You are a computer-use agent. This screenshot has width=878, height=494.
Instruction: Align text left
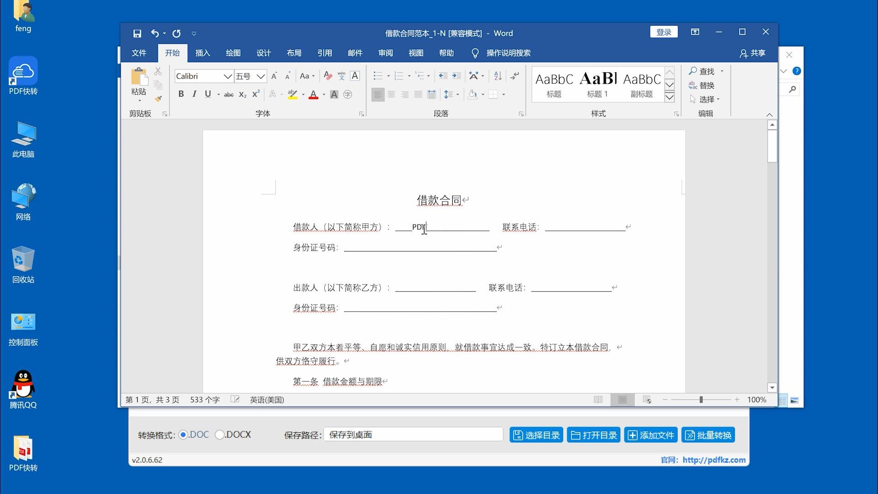click(378, 95)
